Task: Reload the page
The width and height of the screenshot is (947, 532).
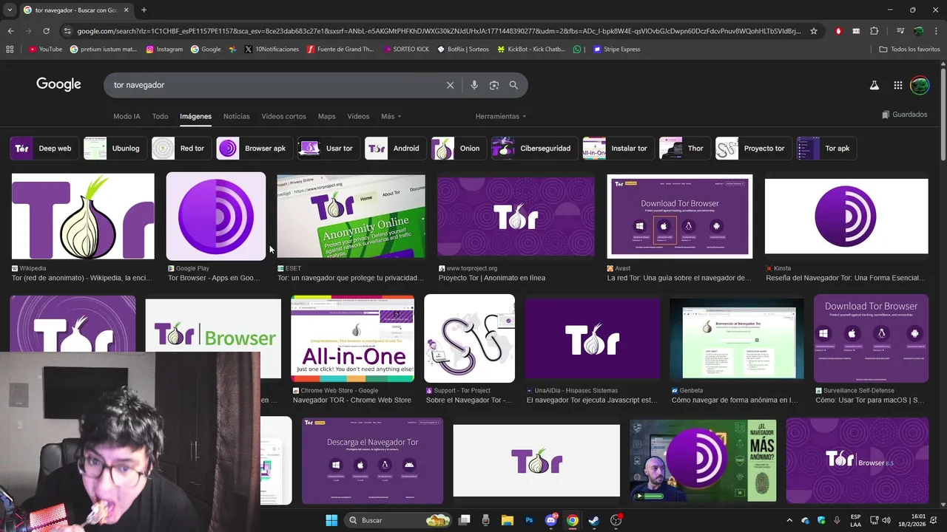Action: click(46, 31)
